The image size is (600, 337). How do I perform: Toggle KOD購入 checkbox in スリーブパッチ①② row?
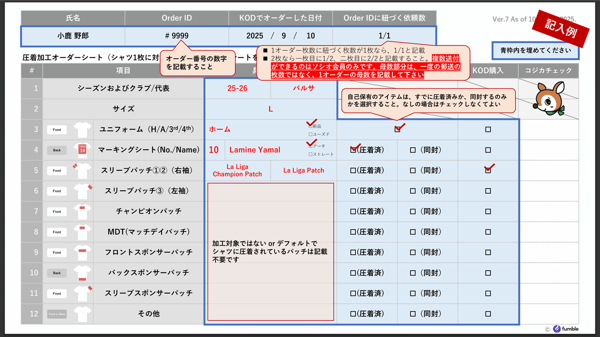tap(488, 170)
